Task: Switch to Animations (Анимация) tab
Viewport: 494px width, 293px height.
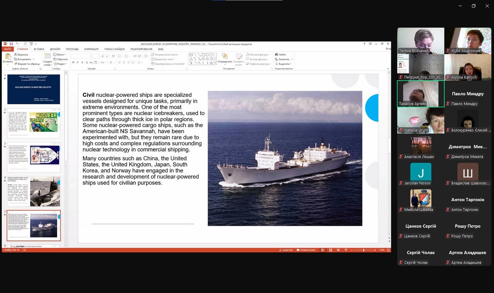Action: [x=91, y=49]
